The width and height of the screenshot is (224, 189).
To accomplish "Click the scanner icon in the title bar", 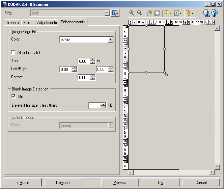I will [x=5, y=4].
